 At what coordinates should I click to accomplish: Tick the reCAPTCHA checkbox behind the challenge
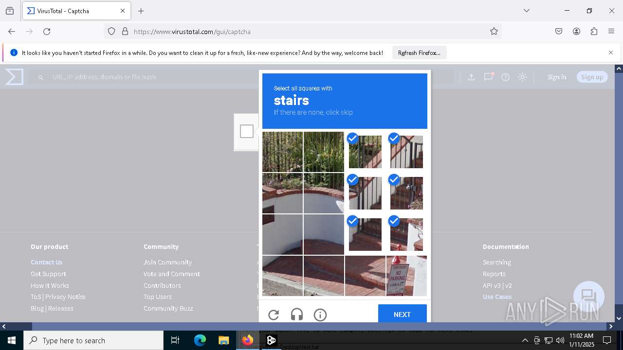(x=247, y=131)
